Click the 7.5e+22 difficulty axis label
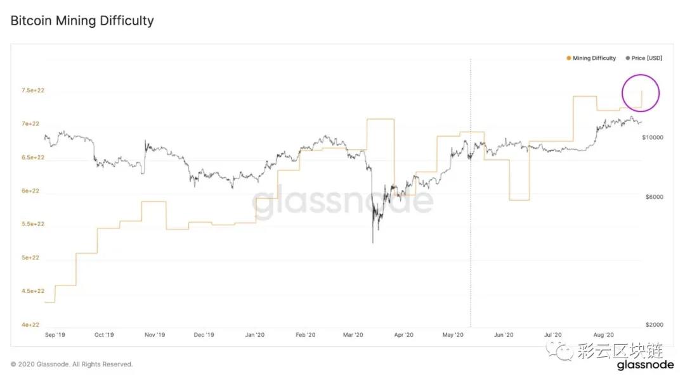 pos(33,91)
